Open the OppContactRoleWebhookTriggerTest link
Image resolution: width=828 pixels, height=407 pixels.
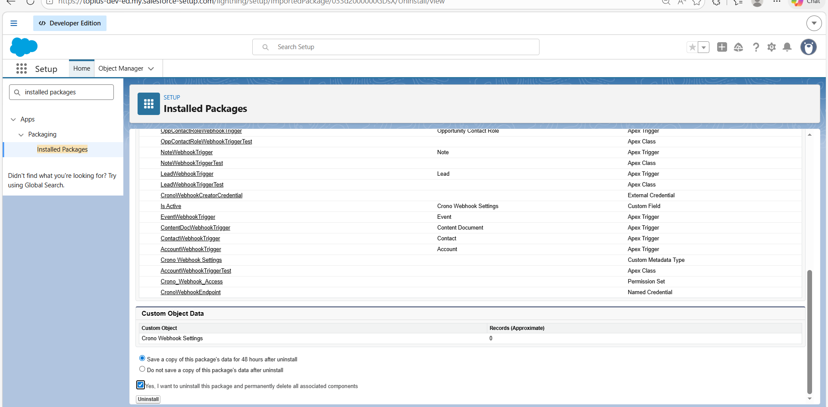coord(206,142)
